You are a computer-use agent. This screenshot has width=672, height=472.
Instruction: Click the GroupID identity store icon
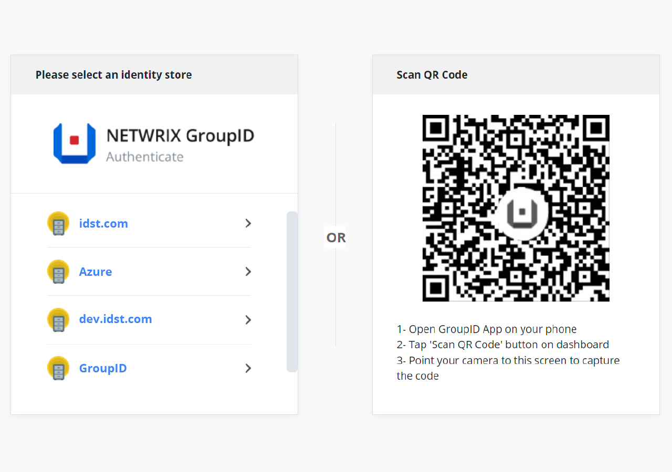[58, 368]
